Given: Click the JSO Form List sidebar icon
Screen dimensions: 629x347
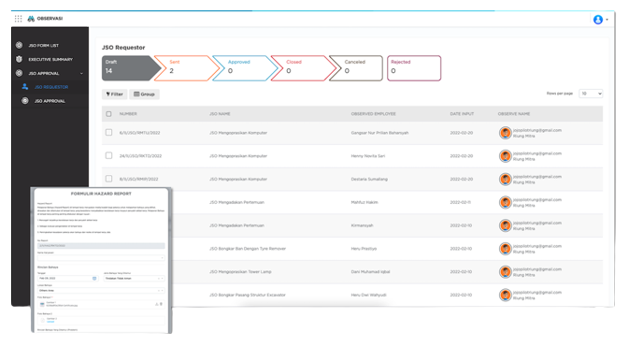Looking at the screenshot, I should (x=19, y=45).
